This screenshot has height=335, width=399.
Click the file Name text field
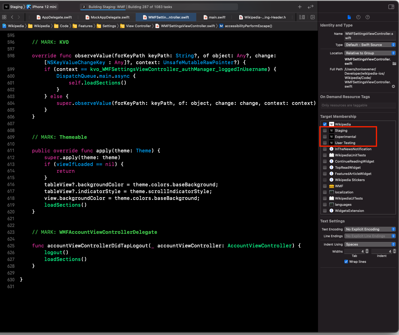point(370,36)
